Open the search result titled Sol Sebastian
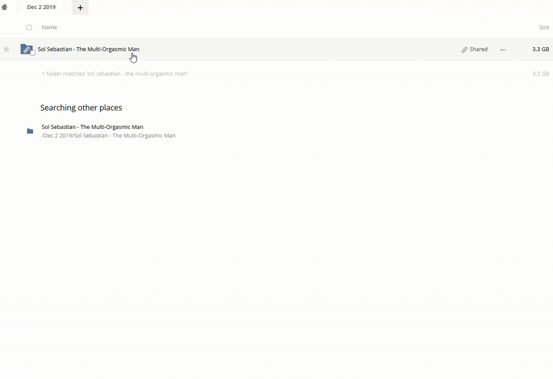This screenshot has height=379, width=553. click(92, 127)
